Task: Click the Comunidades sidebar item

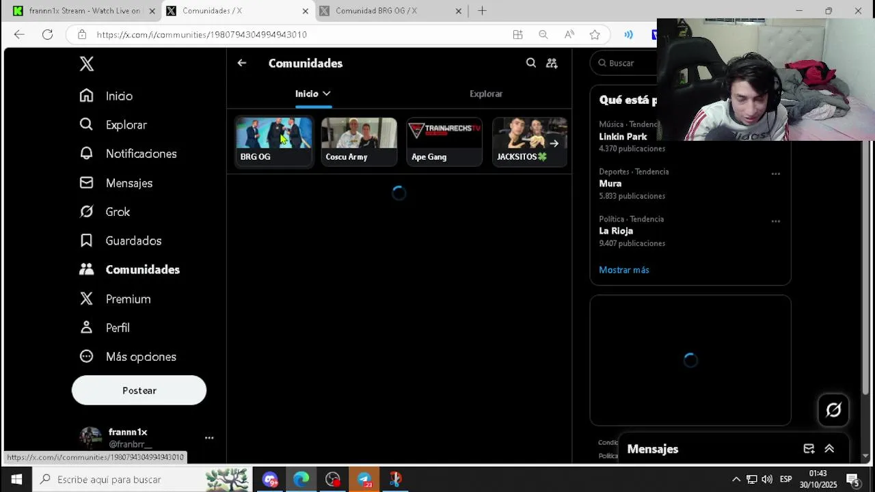Action: [129, 269]
